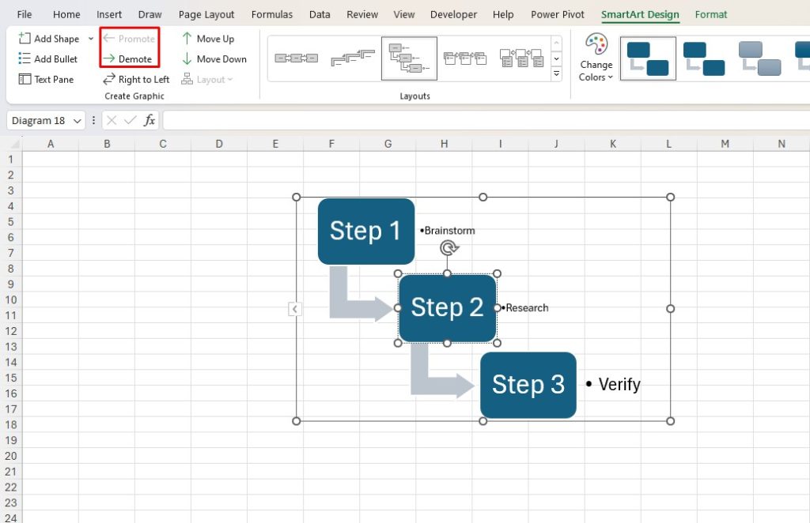
Task: Switch to the SmartArt Design tab
Action: coord(638,13)
